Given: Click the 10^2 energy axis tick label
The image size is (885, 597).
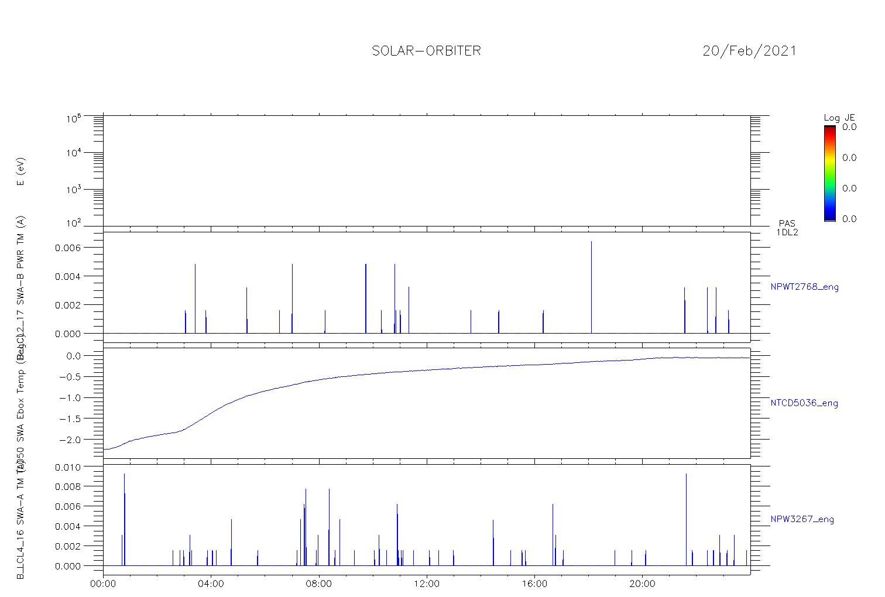Looking at the screenshot, I should [x=73, y=224].
